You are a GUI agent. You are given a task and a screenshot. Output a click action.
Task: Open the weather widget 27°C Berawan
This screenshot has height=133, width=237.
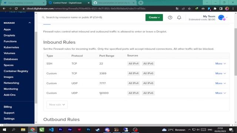tap(174, 130)
